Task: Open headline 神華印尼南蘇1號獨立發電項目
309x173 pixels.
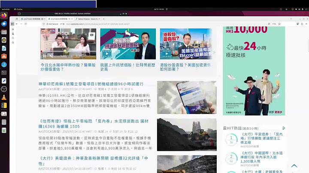Action: (91, 84)
